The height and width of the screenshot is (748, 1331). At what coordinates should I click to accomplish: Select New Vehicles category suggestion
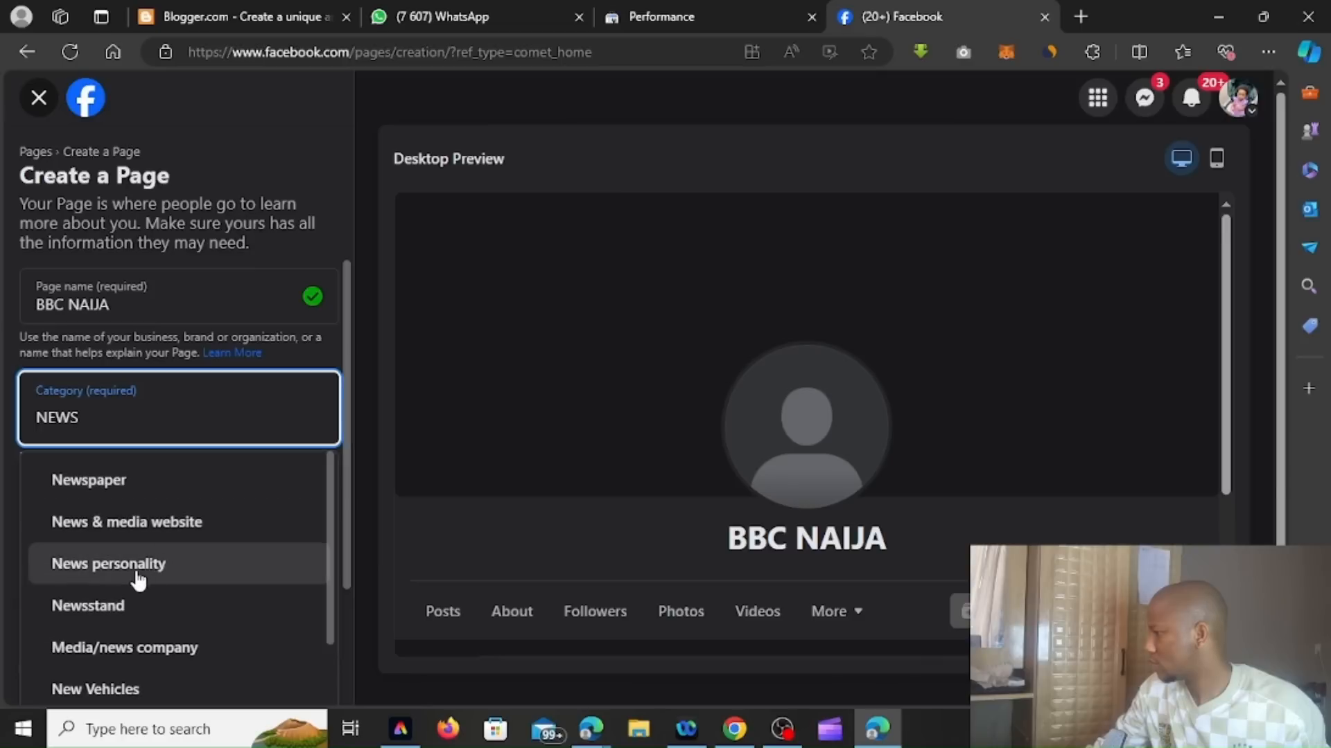(176, 689)
